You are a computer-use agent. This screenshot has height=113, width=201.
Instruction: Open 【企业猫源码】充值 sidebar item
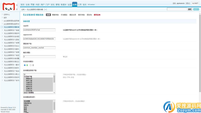click(x=12, y=49)
